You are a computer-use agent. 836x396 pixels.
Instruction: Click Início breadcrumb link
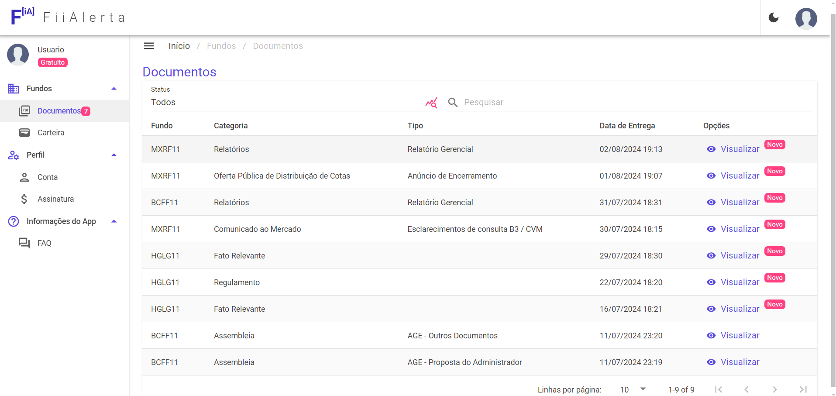[179, 46]
